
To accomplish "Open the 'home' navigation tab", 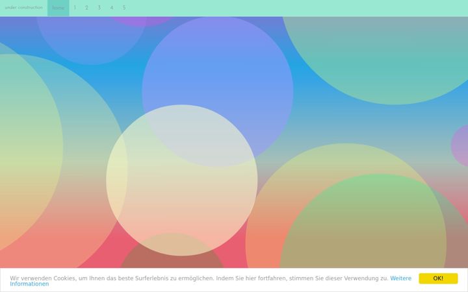I will click(58, 8).
